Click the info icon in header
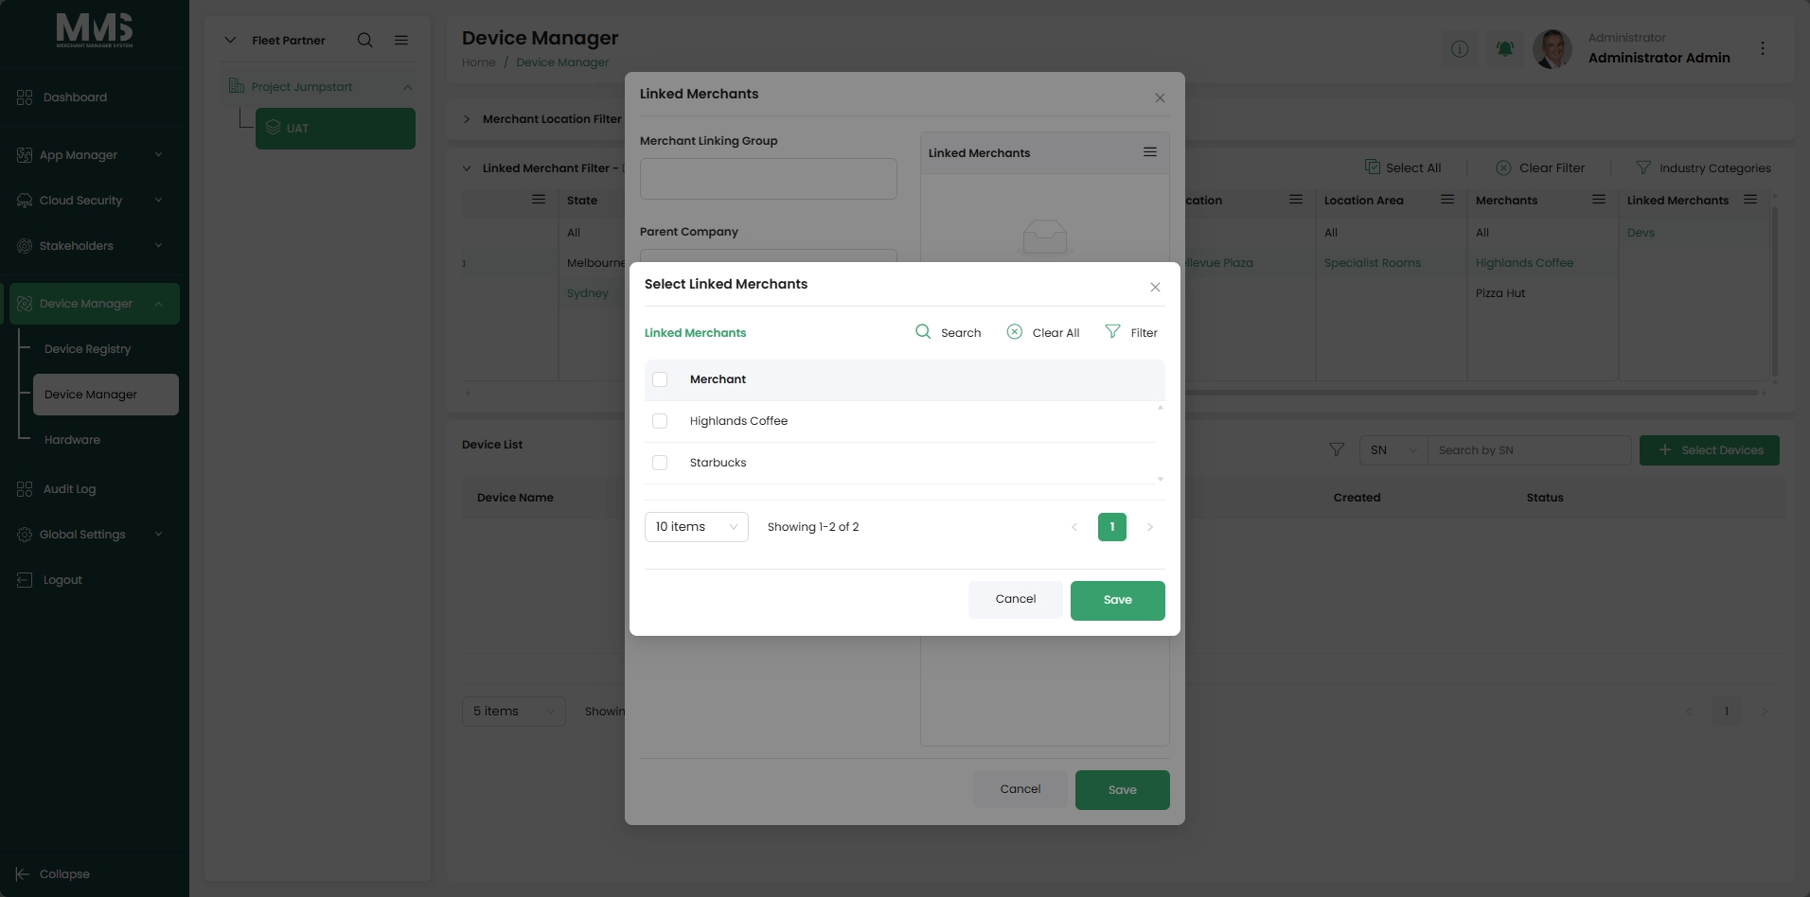The image size is (1810, 897). (x=1460, y=48)
